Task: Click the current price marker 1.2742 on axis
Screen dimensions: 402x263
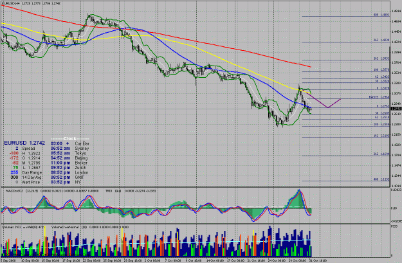Action: (396, 109)
